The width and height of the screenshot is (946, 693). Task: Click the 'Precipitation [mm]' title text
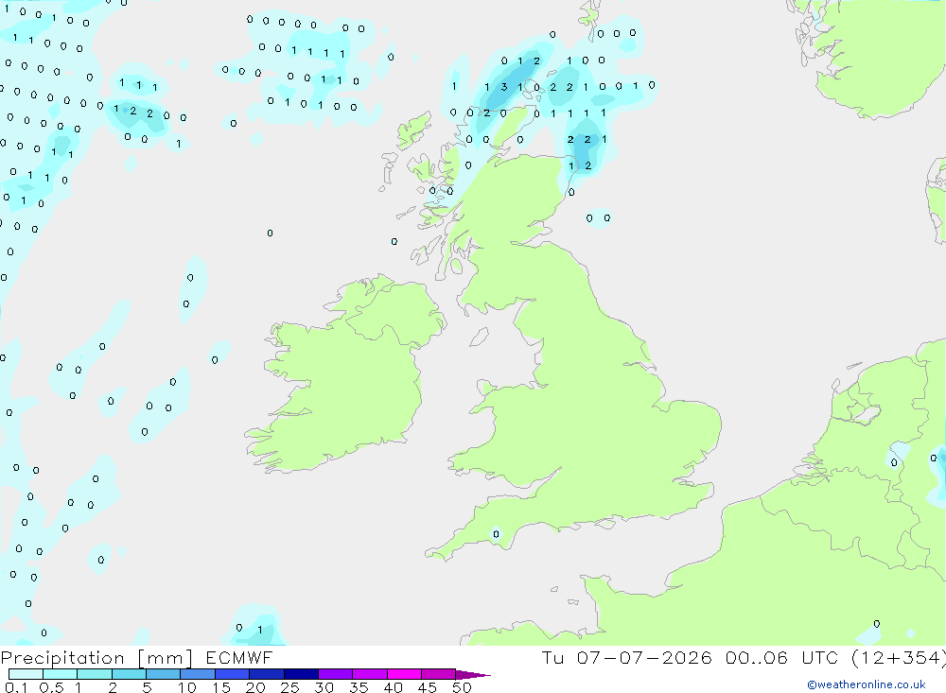96,658
